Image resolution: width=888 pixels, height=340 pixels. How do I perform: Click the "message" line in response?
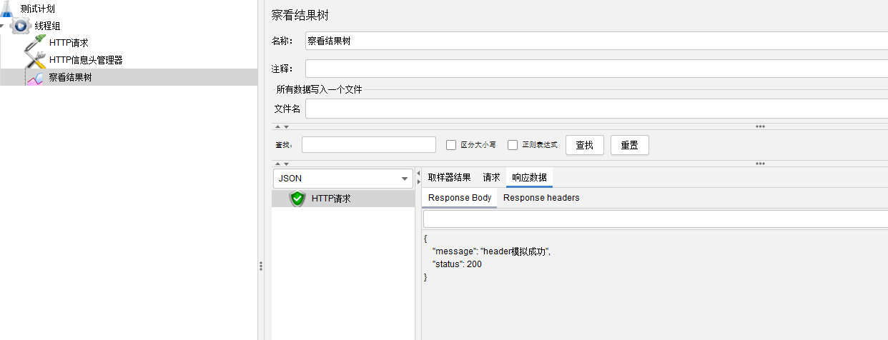point(492,251)
